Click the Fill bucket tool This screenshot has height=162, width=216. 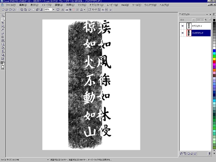[3, 48]
